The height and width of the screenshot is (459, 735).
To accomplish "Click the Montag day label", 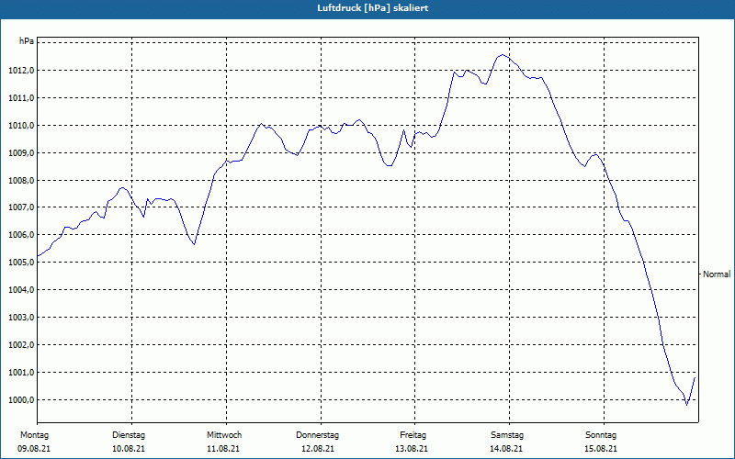I will [34, 435].
